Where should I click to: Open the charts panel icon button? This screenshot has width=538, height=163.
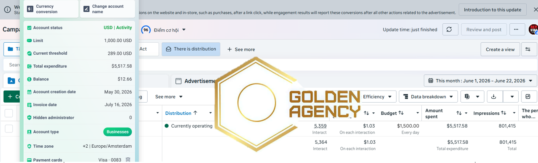click(528, 97)
